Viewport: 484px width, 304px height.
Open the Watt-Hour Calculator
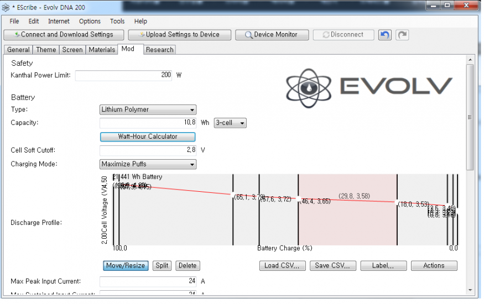(x=148, y=137)
